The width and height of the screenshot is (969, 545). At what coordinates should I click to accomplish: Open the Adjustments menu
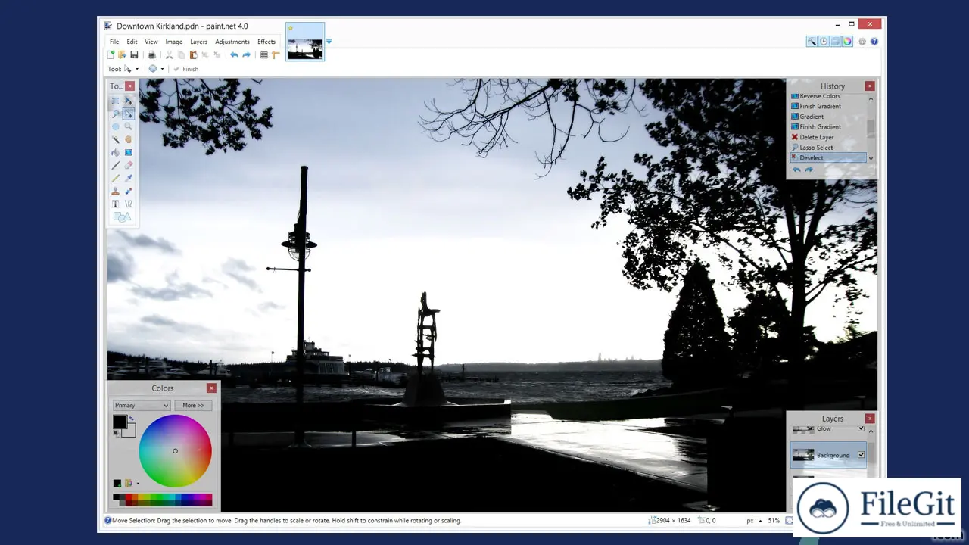click(x=232, y=42)
